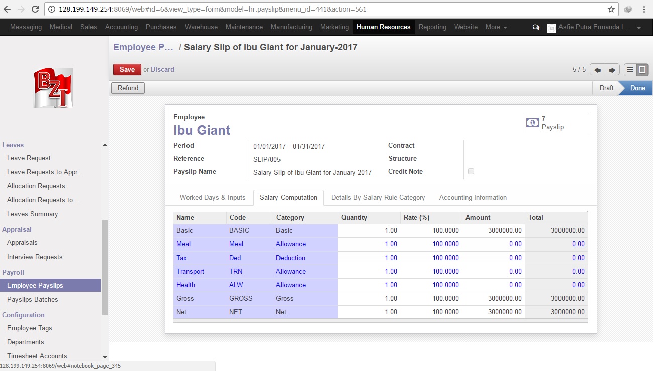Open the Manufacturing menu

pyautogui.click(x=292, y=27)
